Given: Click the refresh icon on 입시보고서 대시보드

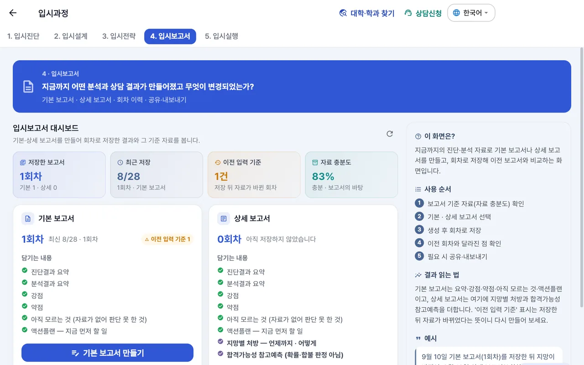Looking at the screenshot, I should [x=390, y=134].
